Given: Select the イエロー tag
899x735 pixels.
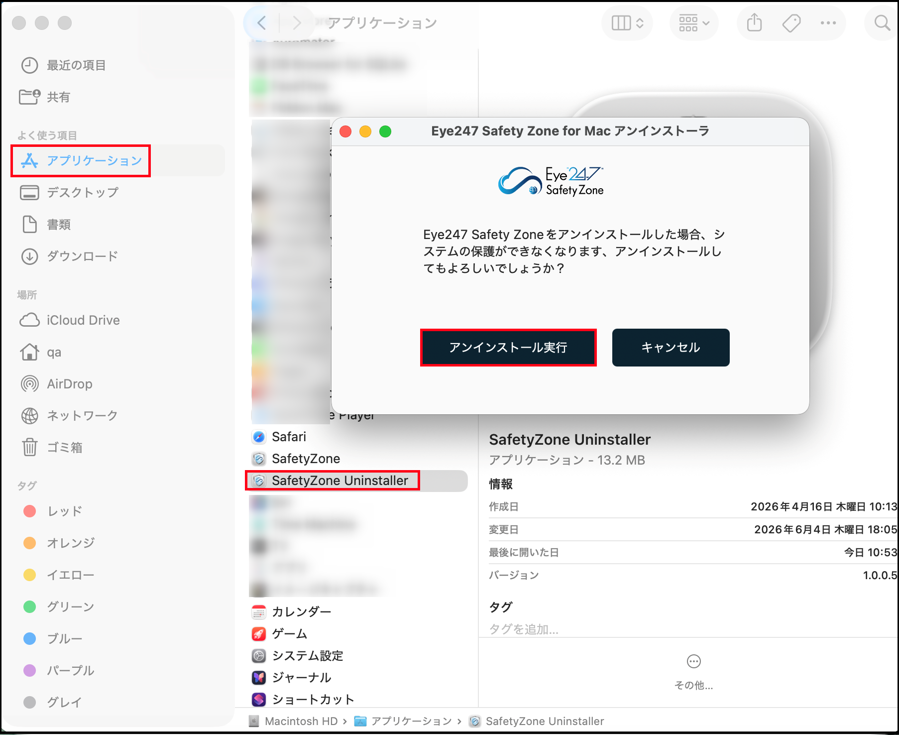Looking at the screenshot, I should coord(59,575).
